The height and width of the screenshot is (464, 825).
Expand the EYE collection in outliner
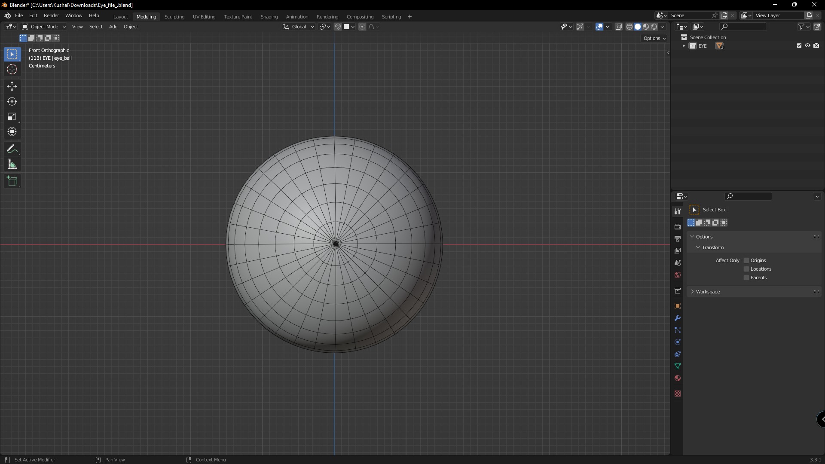pos(684,46)
